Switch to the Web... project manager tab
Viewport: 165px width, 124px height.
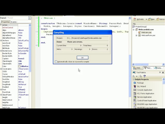click(138, 68)
